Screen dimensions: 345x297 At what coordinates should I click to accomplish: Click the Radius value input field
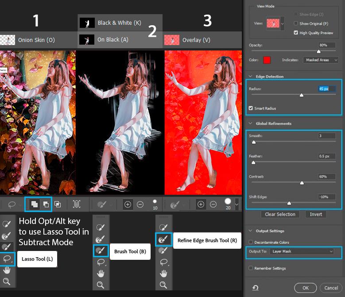pyautogui.click(x=326, y=89)
